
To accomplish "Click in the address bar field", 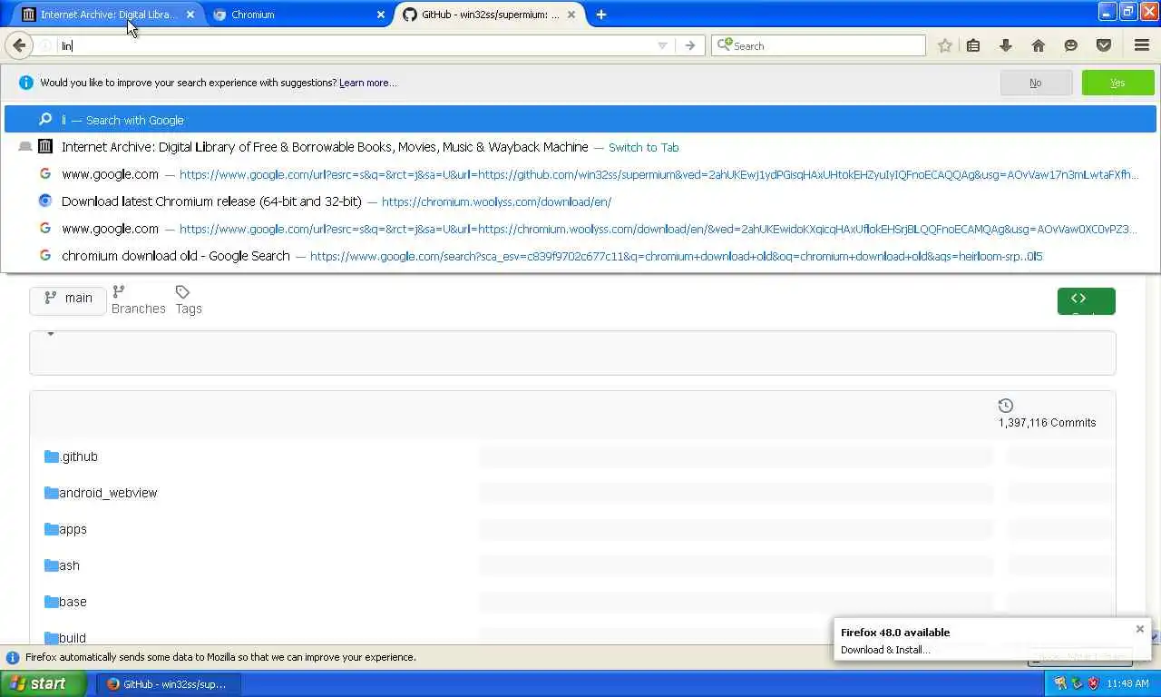I will pos(363,45).
